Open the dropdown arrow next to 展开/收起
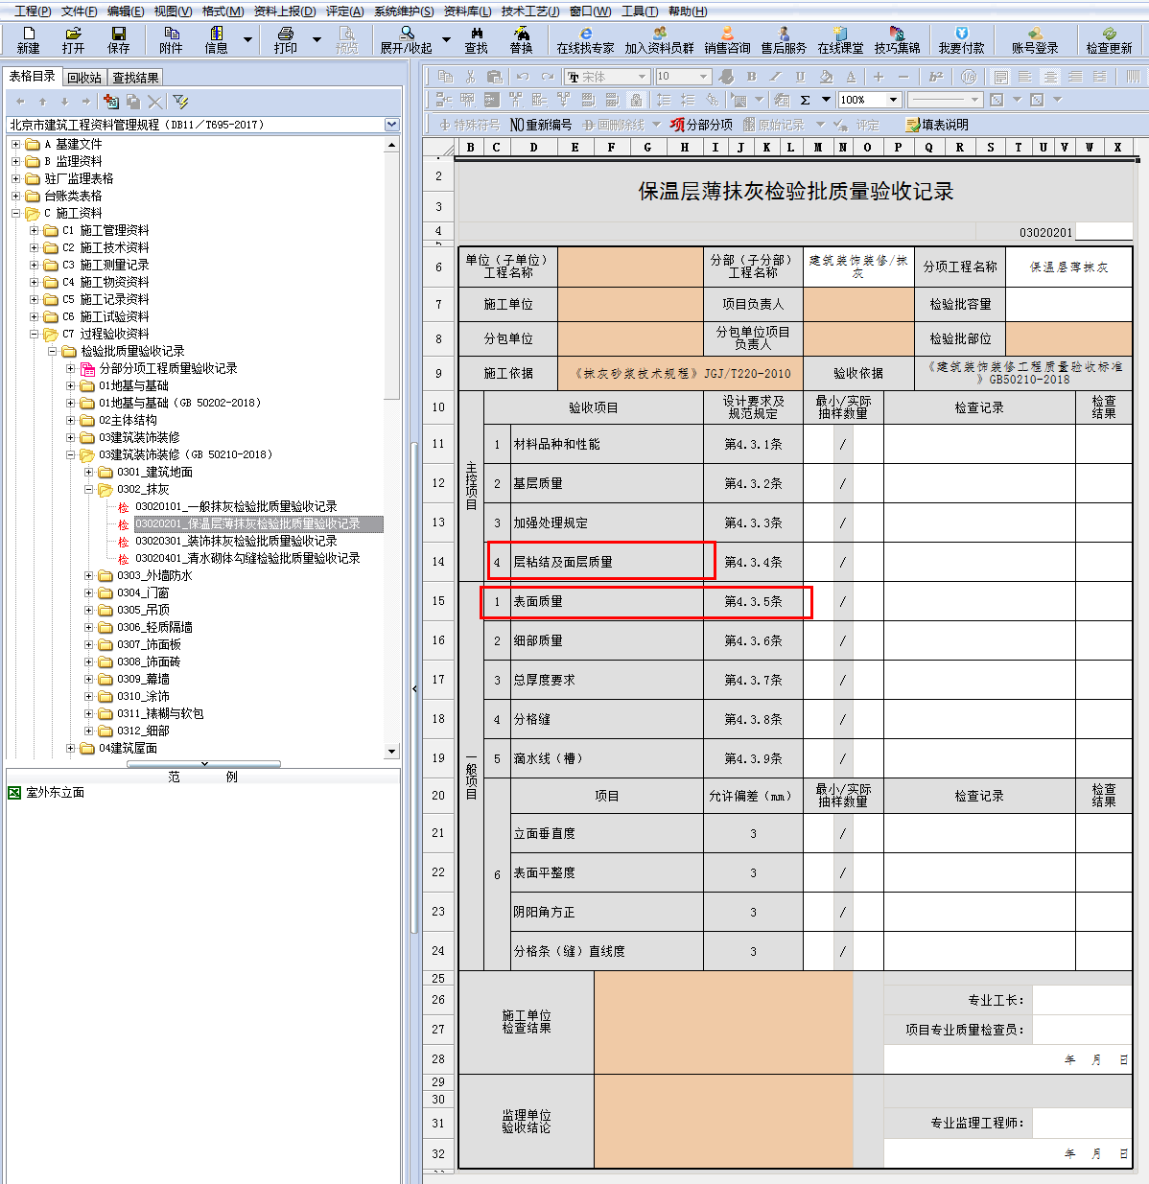Image resolution: width=1149 pixels, height=1184 pixels. (446, 39)
